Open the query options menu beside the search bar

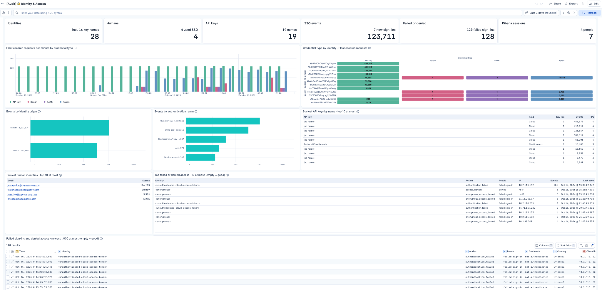(9, 13)
